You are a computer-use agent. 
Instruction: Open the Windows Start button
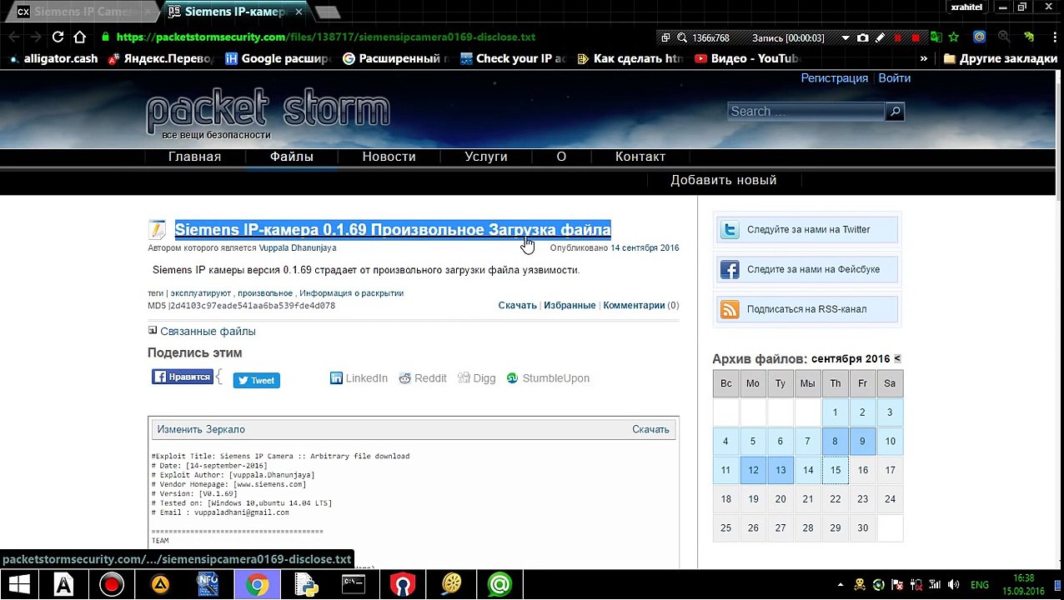19,585
